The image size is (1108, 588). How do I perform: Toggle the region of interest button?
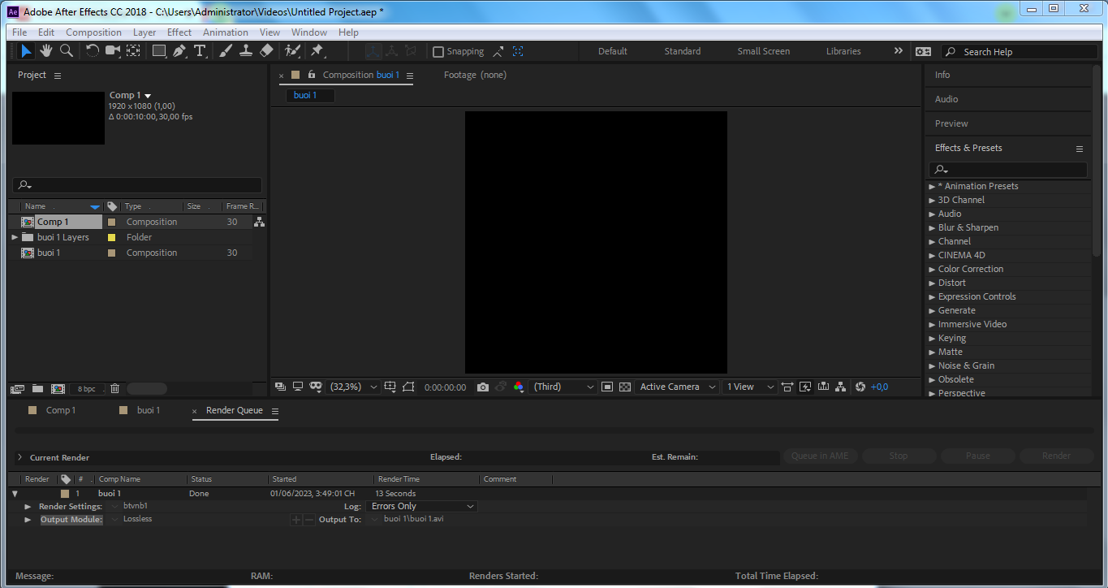tap(408, 387)
